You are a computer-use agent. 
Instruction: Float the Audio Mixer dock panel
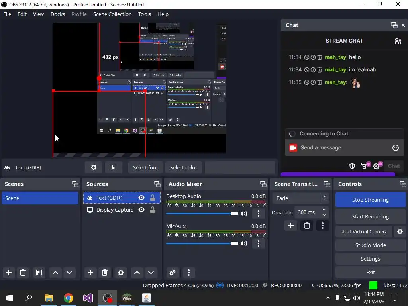263,184
